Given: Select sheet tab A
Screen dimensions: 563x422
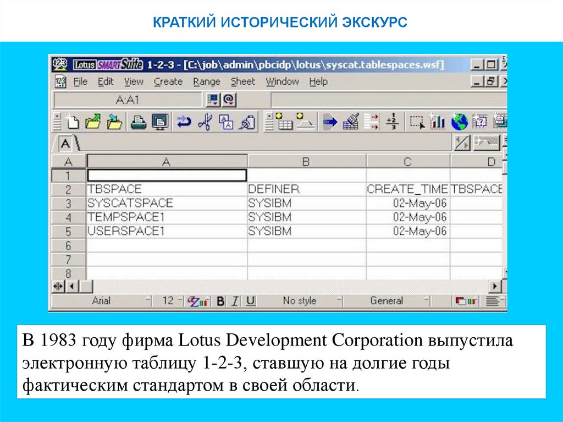Looking at the screenshot, I should (x=66, y=144).
